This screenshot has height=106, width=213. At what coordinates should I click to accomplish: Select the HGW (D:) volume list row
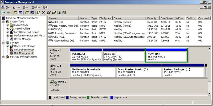(x=130, y=29)
